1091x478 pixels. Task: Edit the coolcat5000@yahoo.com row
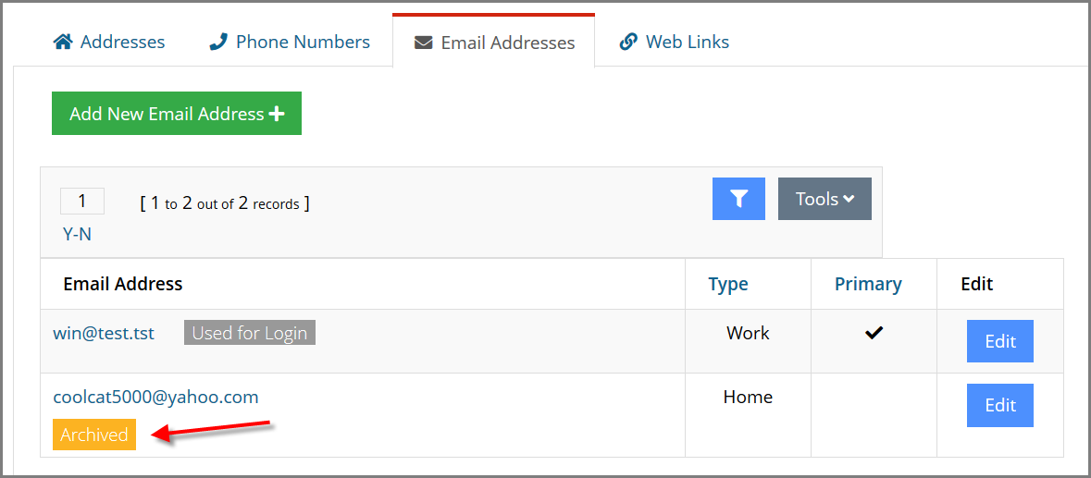point(999,405)
